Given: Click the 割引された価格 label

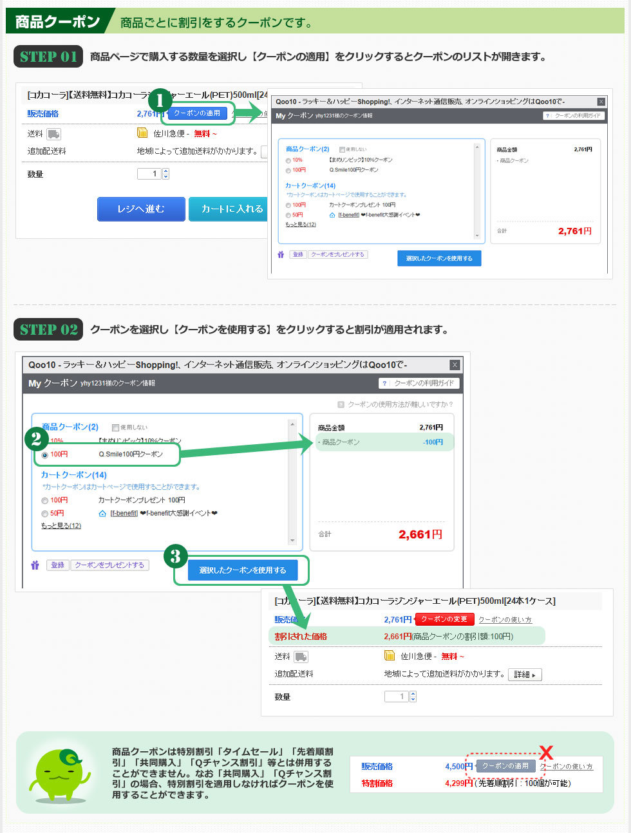Looking at the screenshot, I should [301, 637].
